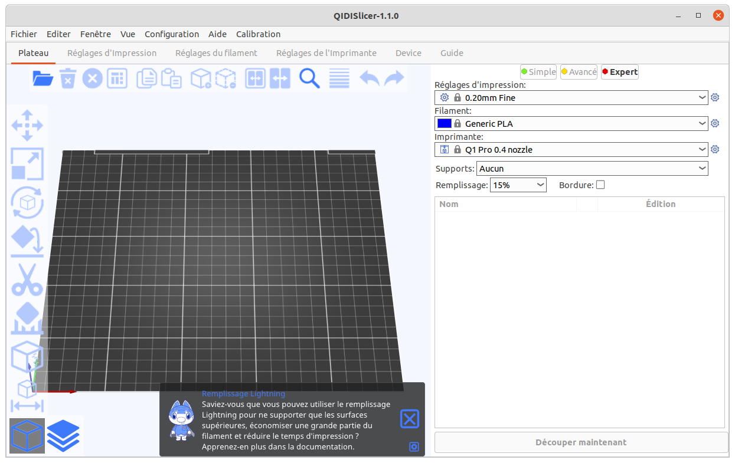Click the open project folder icon
The height and width of the screenshot is (463, 735).
[x=43, y=78]
